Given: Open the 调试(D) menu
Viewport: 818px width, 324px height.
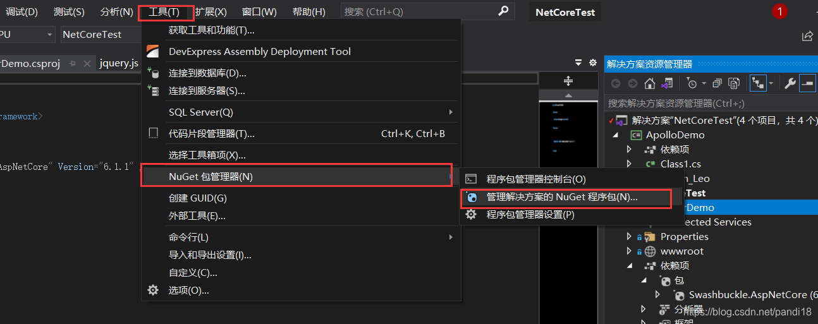Looking at the screenshot, I should click(x=21, y=11).
